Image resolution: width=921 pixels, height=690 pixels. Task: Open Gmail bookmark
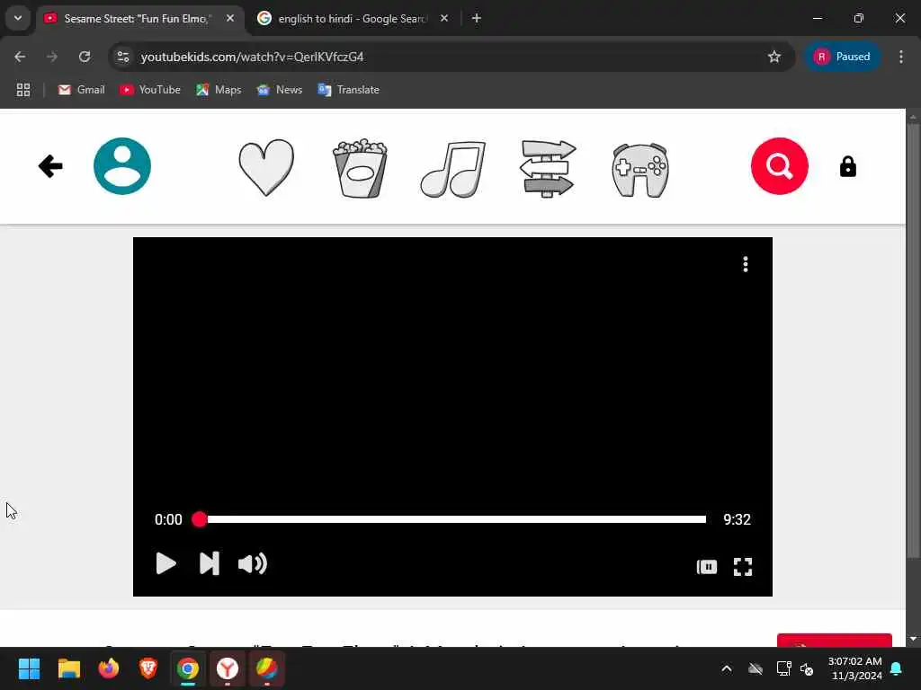coord(81,90)
